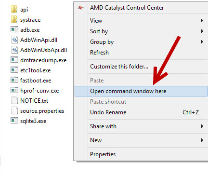Viewport: 208px width, 177px height.
Task: Select the sqlite3.exe application icon
Action: [14, 121]
